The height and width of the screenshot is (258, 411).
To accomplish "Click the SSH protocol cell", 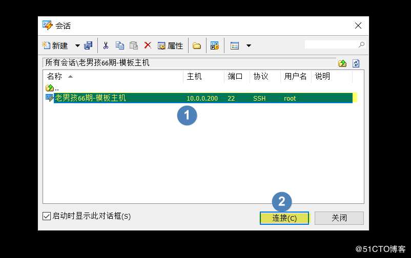I will 259,98.
